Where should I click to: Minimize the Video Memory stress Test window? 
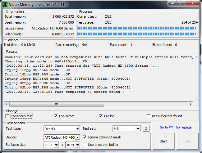(x=172, y=3)
